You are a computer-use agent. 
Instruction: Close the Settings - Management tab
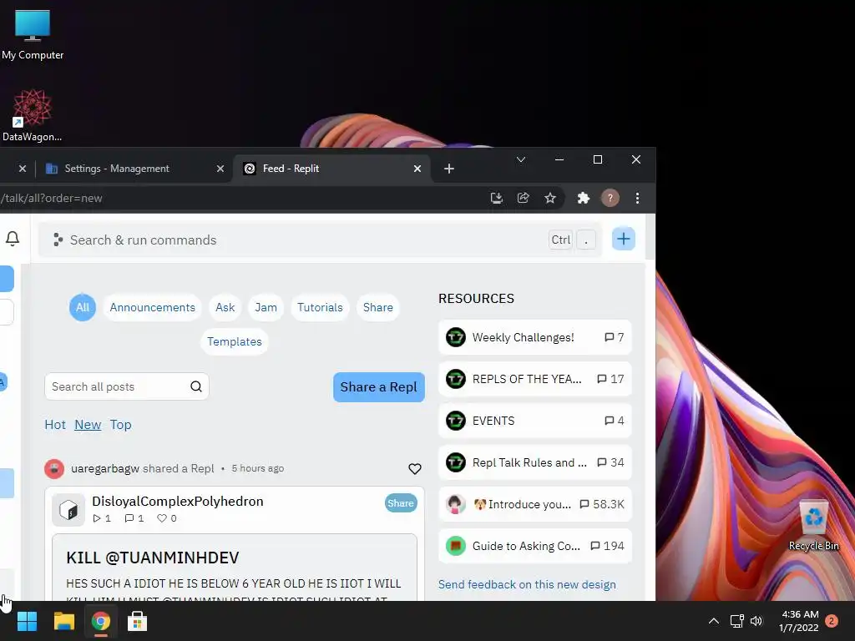pyautogui.click(x=220, y=169)
